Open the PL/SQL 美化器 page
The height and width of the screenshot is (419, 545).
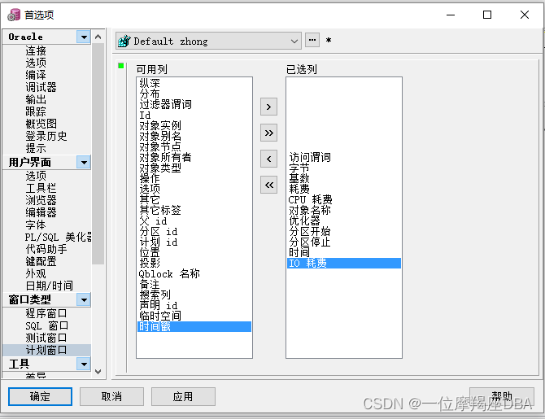(x=58, y=237)
